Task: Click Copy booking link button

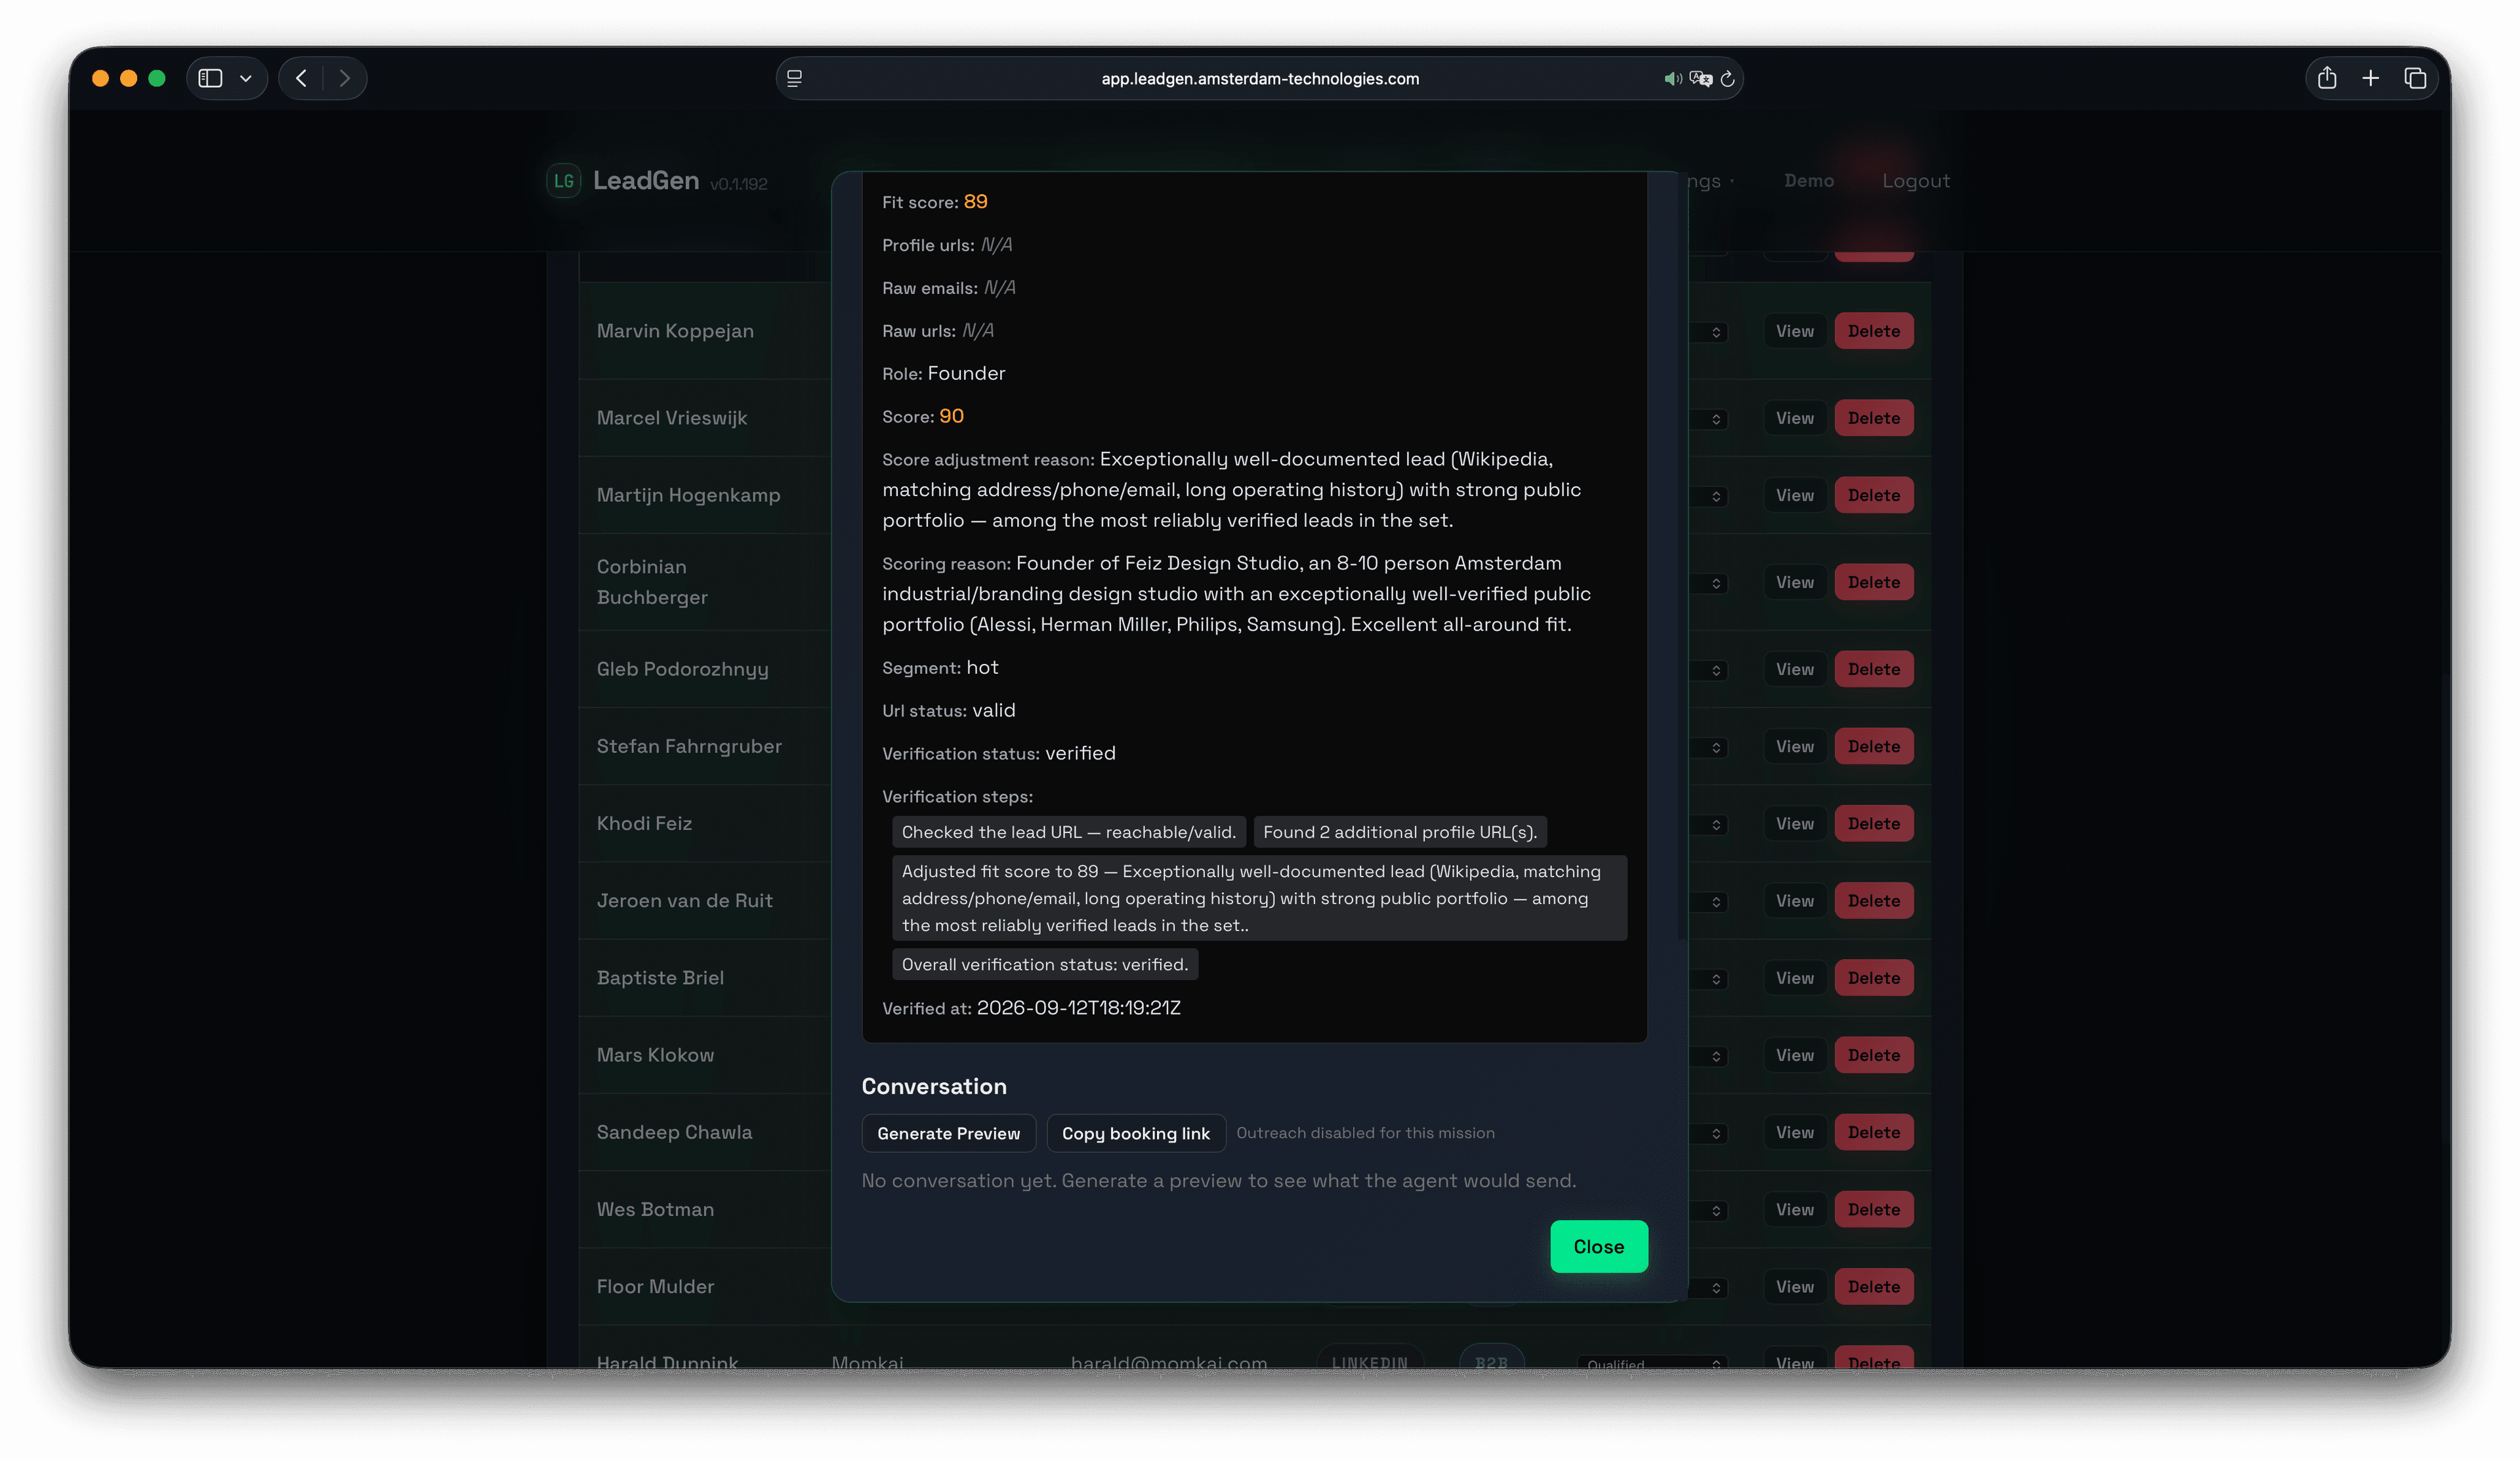Action: (x=1136, y=1133)
